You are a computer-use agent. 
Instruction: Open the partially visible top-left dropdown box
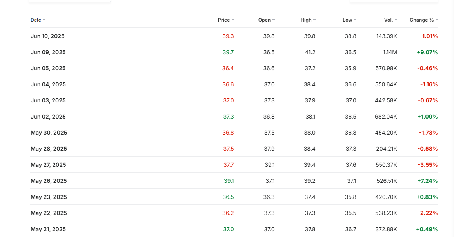[x=70, y=1]
